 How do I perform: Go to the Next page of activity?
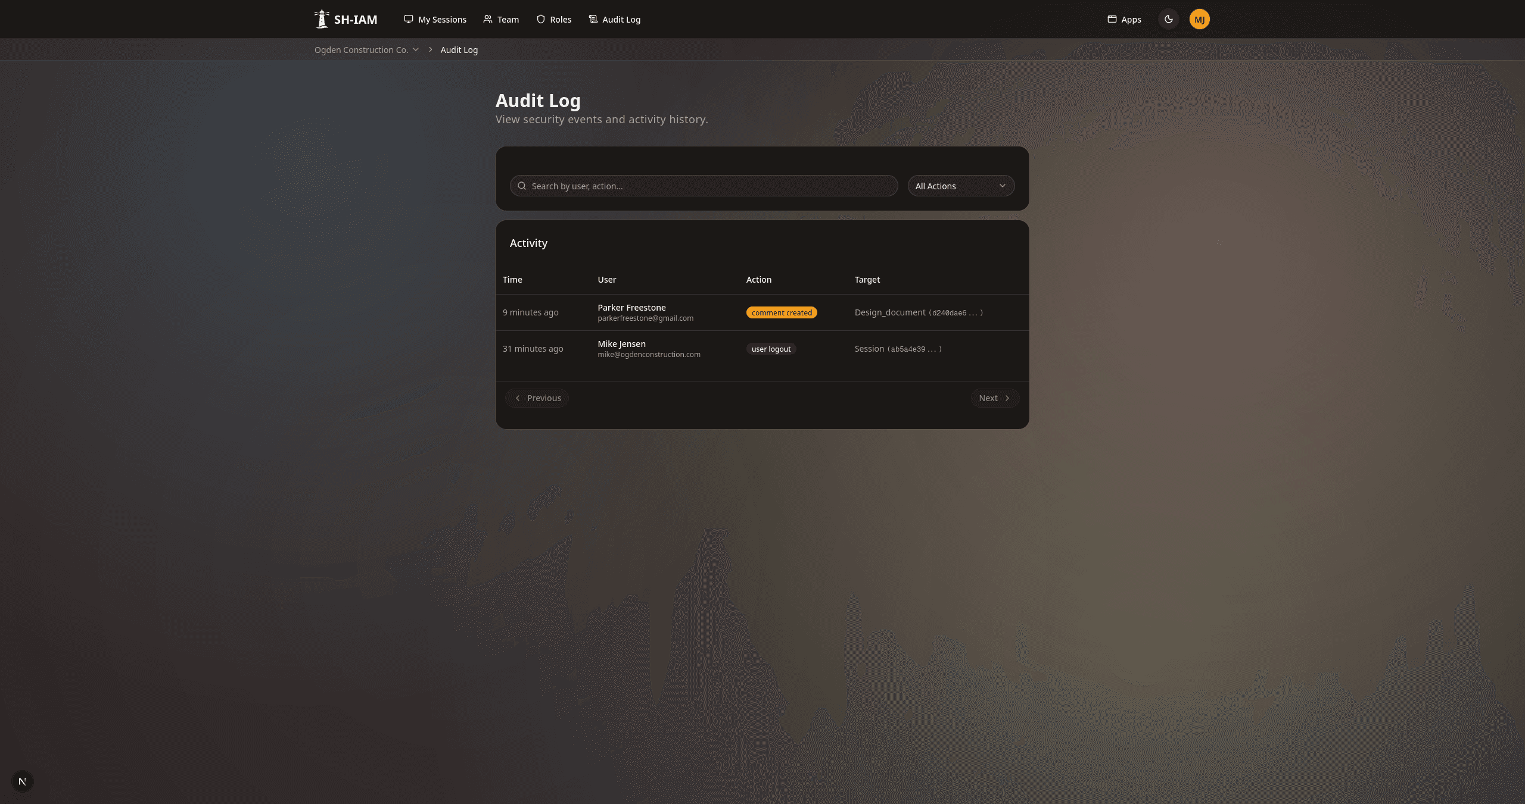[x=994, y=398]
